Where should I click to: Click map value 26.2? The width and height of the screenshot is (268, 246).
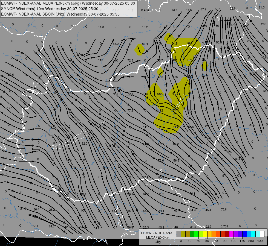[52, 210]
